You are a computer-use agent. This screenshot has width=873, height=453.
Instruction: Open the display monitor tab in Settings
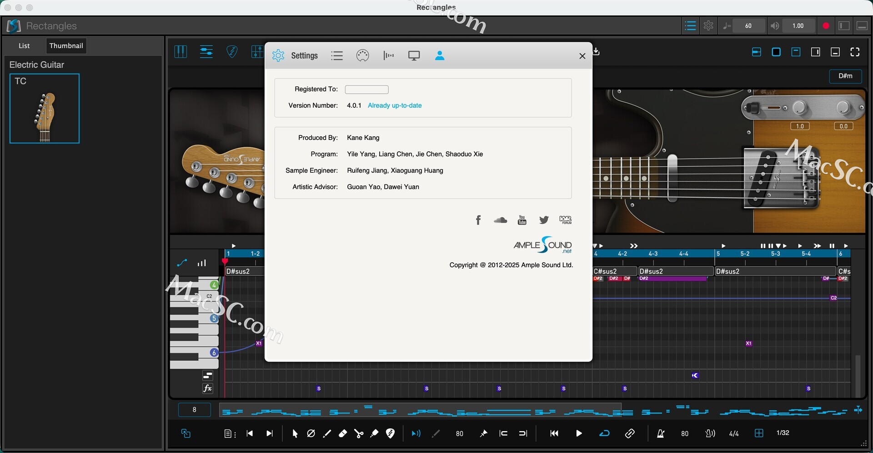[414, 56]
